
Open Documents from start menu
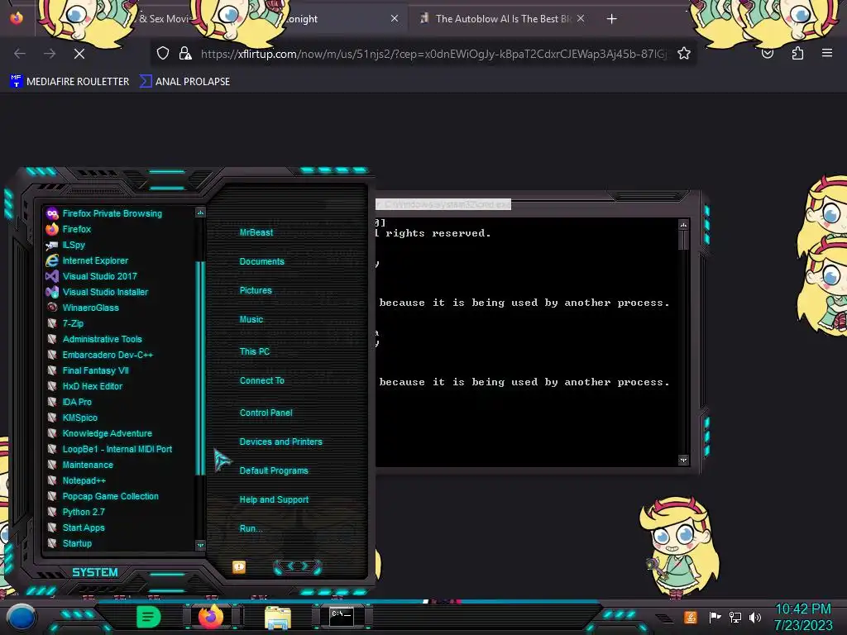[x=261, y=261]
